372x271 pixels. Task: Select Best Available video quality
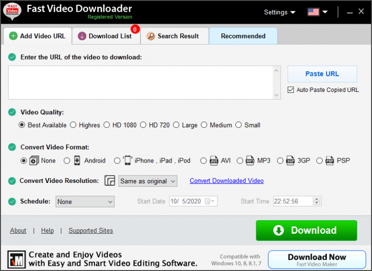(x=22, y=125)
